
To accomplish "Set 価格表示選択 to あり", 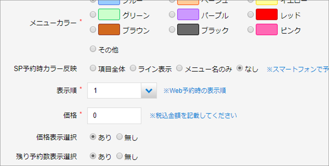I will (93, 137).
